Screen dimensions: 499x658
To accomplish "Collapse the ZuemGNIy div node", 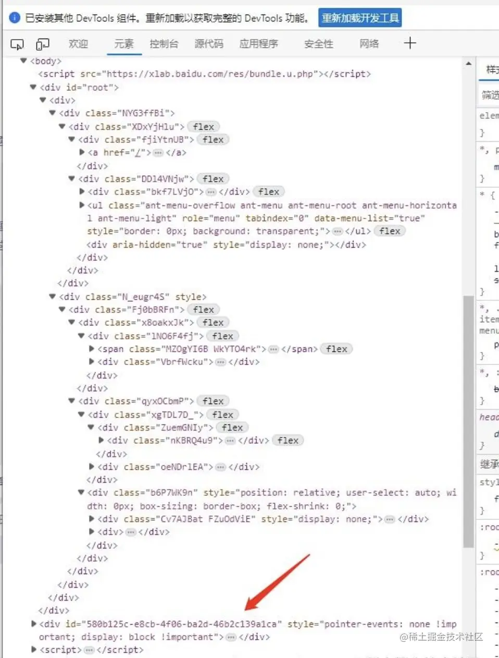I will point(92,428).
